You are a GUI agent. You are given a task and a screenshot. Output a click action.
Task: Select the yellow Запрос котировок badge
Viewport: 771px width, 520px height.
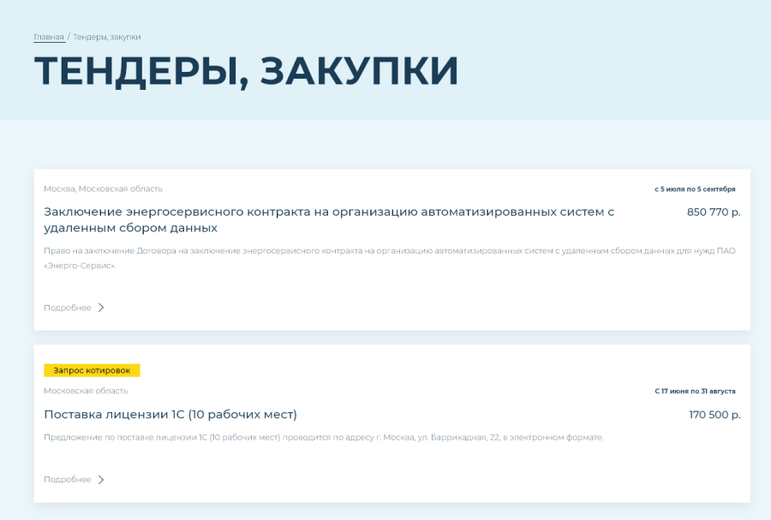[x=93, y=369]
